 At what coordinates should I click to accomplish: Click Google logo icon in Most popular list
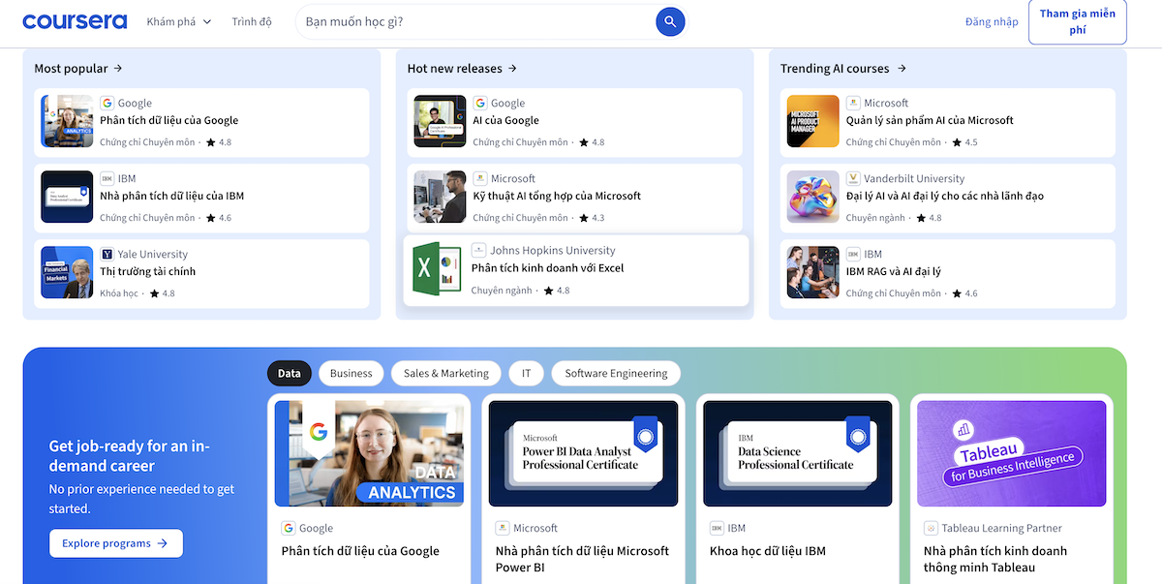tap(107, 103)
